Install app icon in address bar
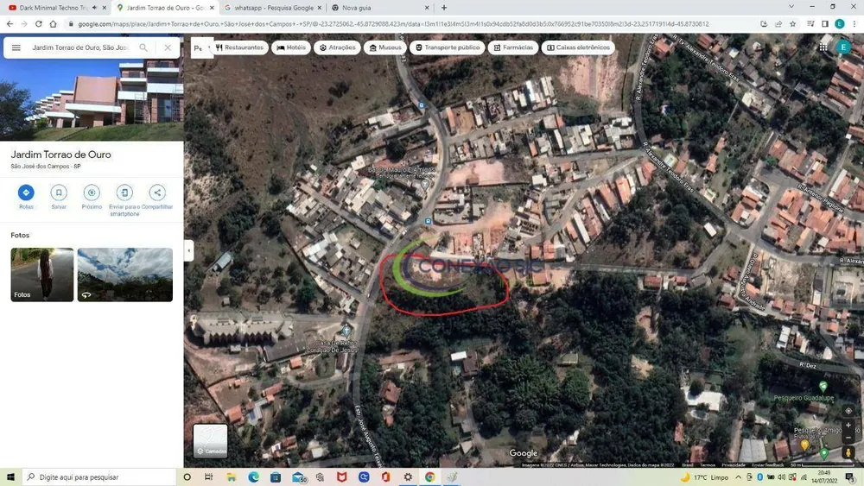 click(x=764, y=23)
